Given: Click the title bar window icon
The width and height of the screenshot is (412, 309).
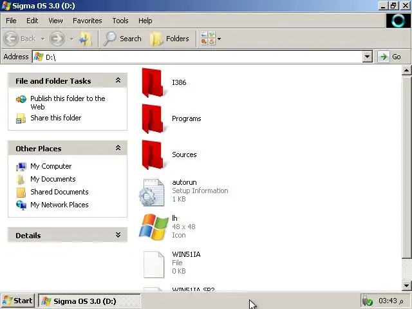Looking at the screenshot, I should 6,6.
